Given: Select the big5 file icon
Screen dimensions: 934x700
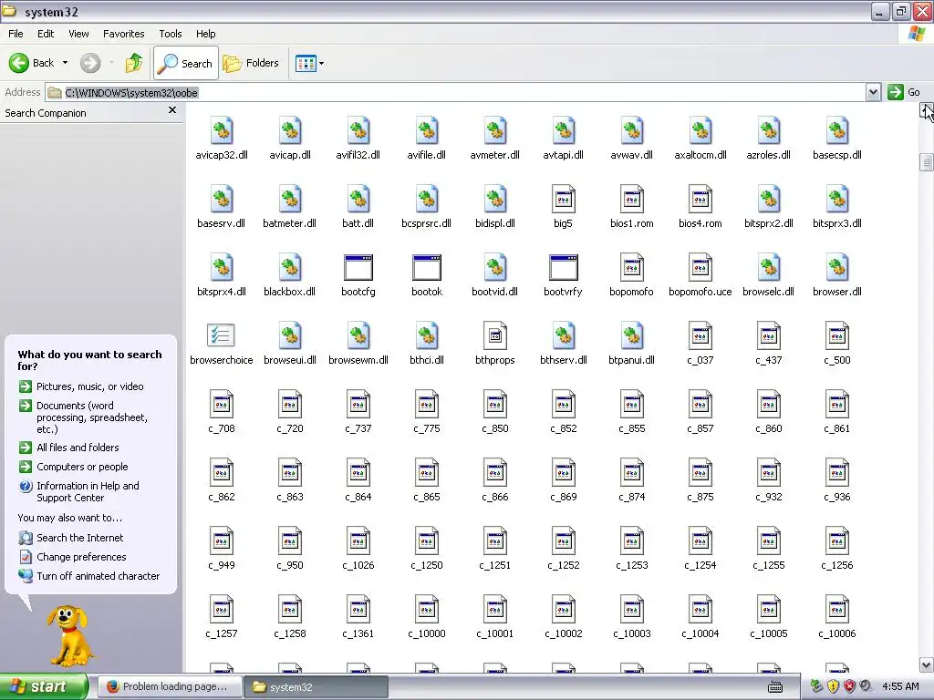Looking at the screenshot, I should tap(564, 199).
